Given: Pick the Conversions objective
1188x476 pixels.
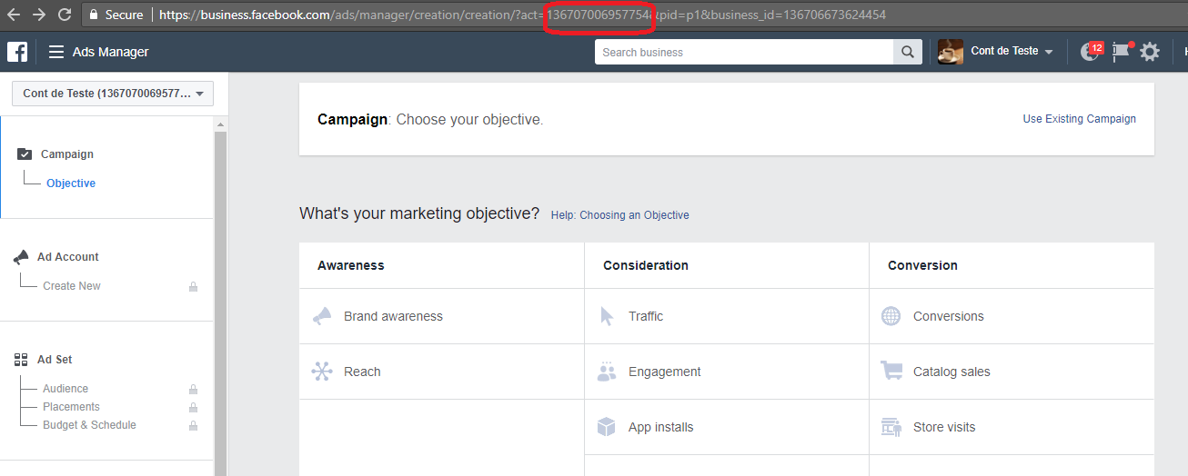Looking at the screenshot, I should pyautogui.click(x=948, y=316).
